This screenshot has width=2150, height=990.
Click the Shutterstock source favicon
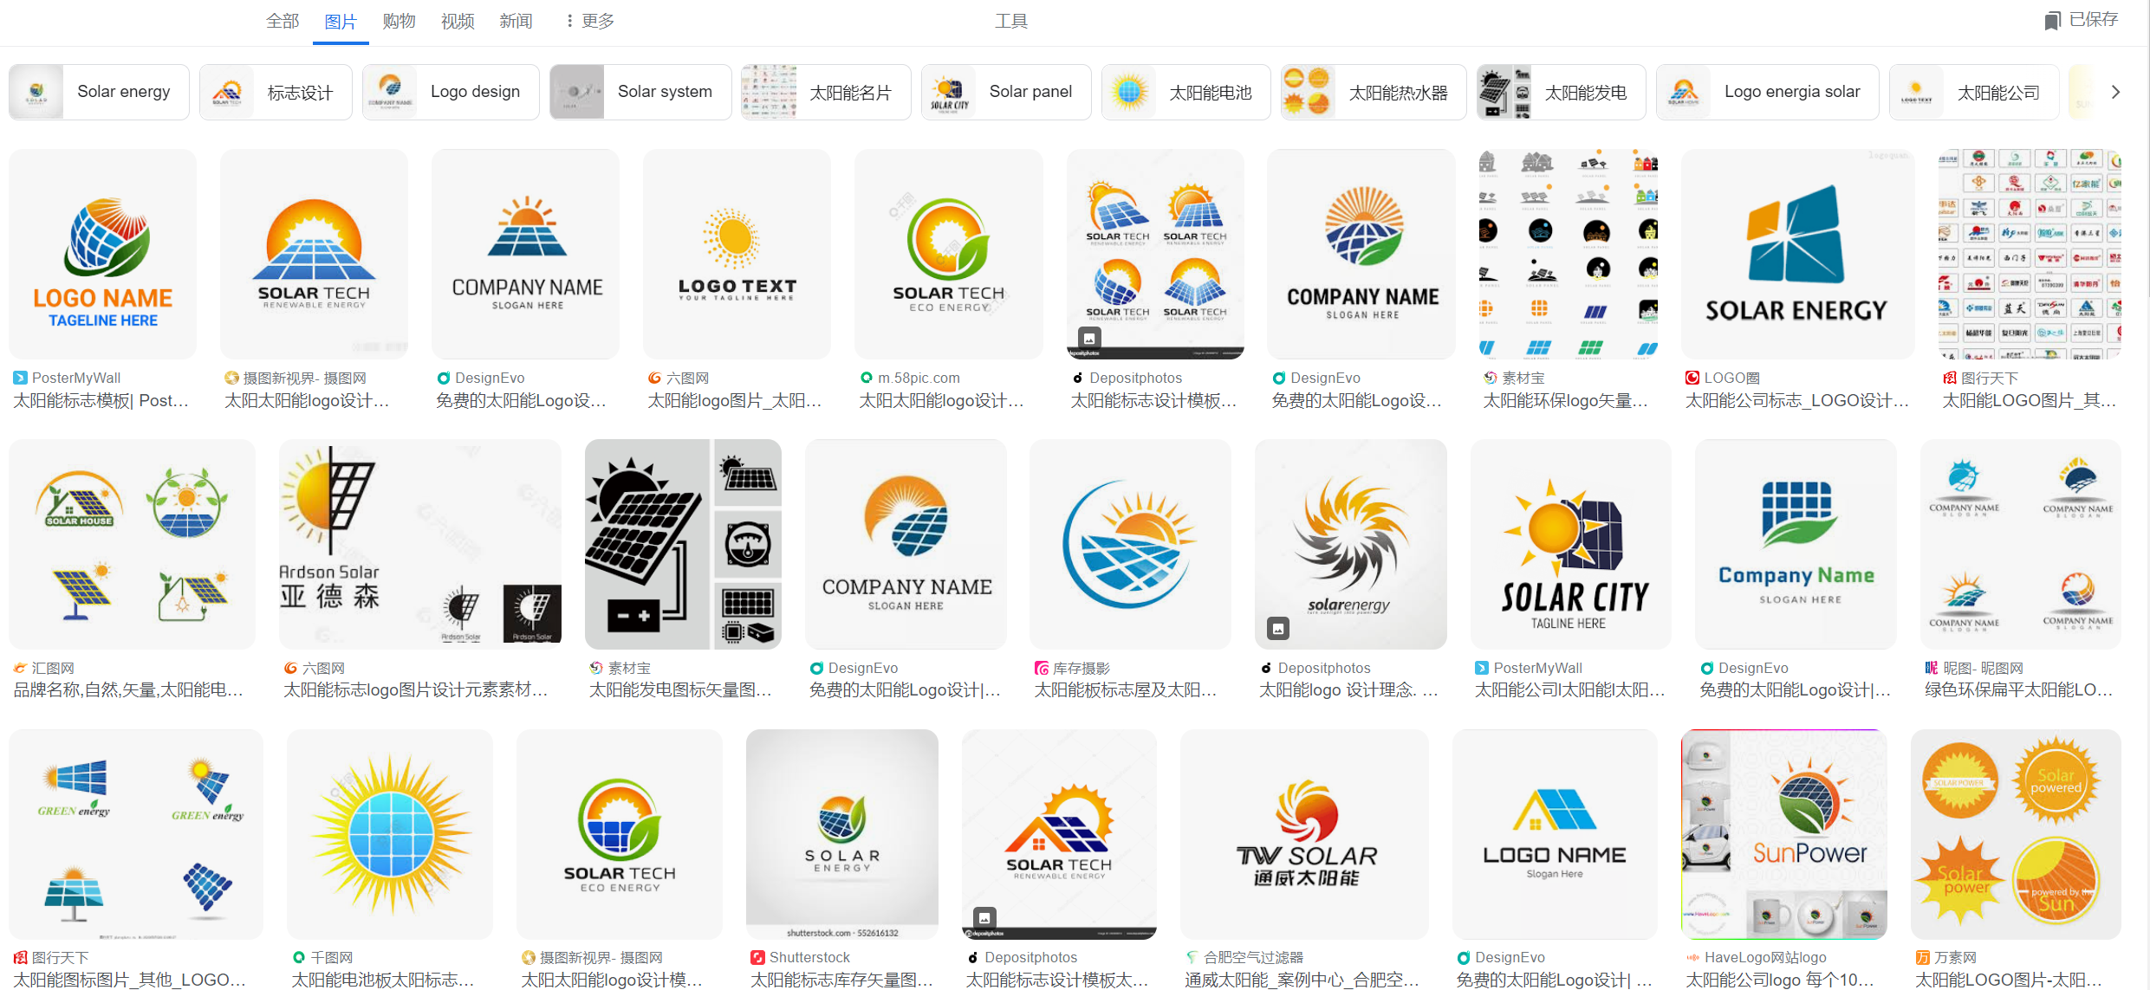click(x=757, y=958)
